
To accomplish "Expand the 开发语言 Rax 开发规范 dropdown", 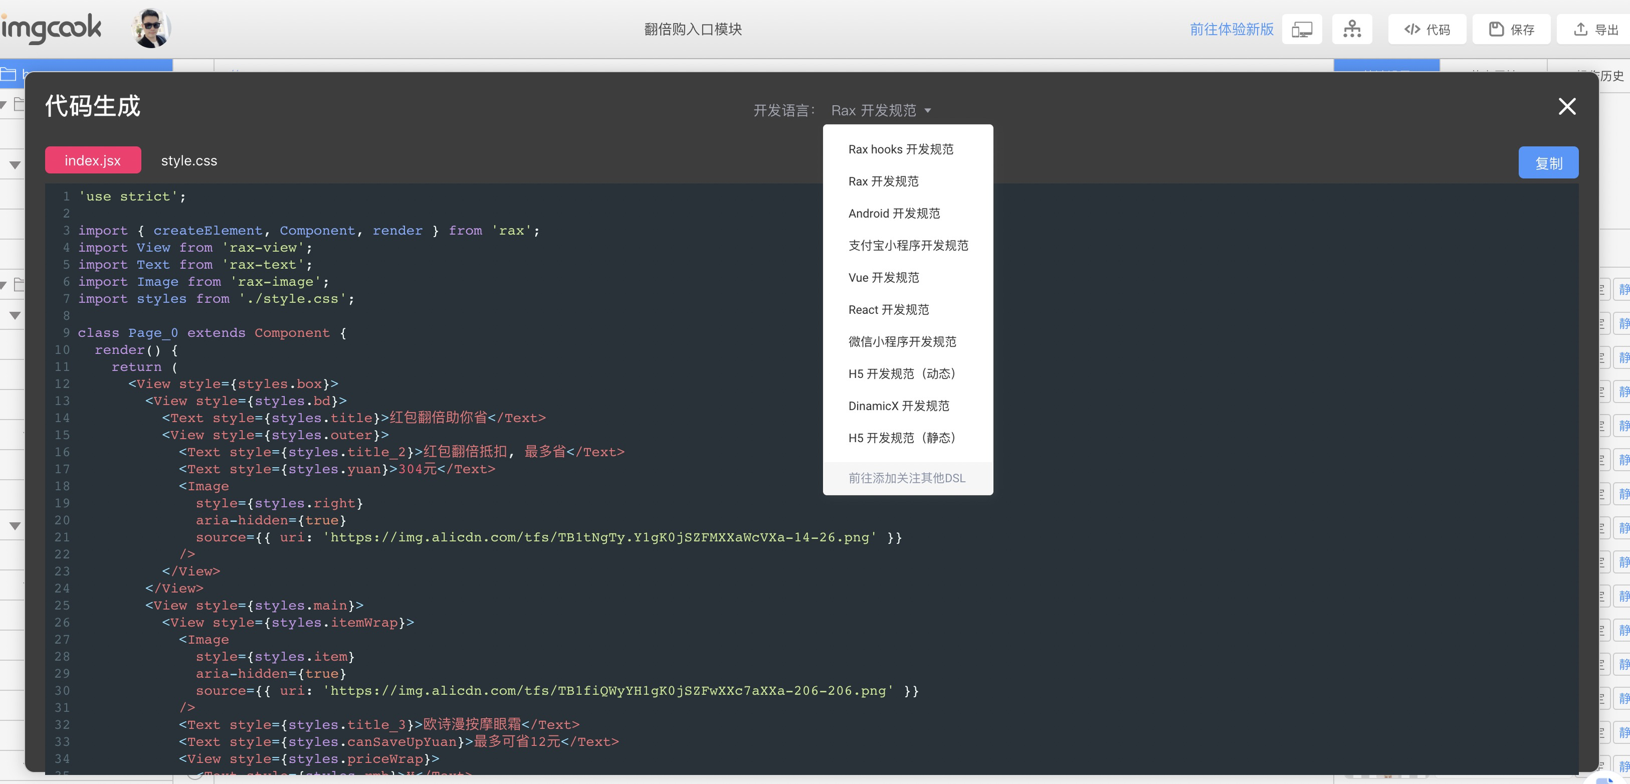I will pyautogui.click(x=880, y=111).
